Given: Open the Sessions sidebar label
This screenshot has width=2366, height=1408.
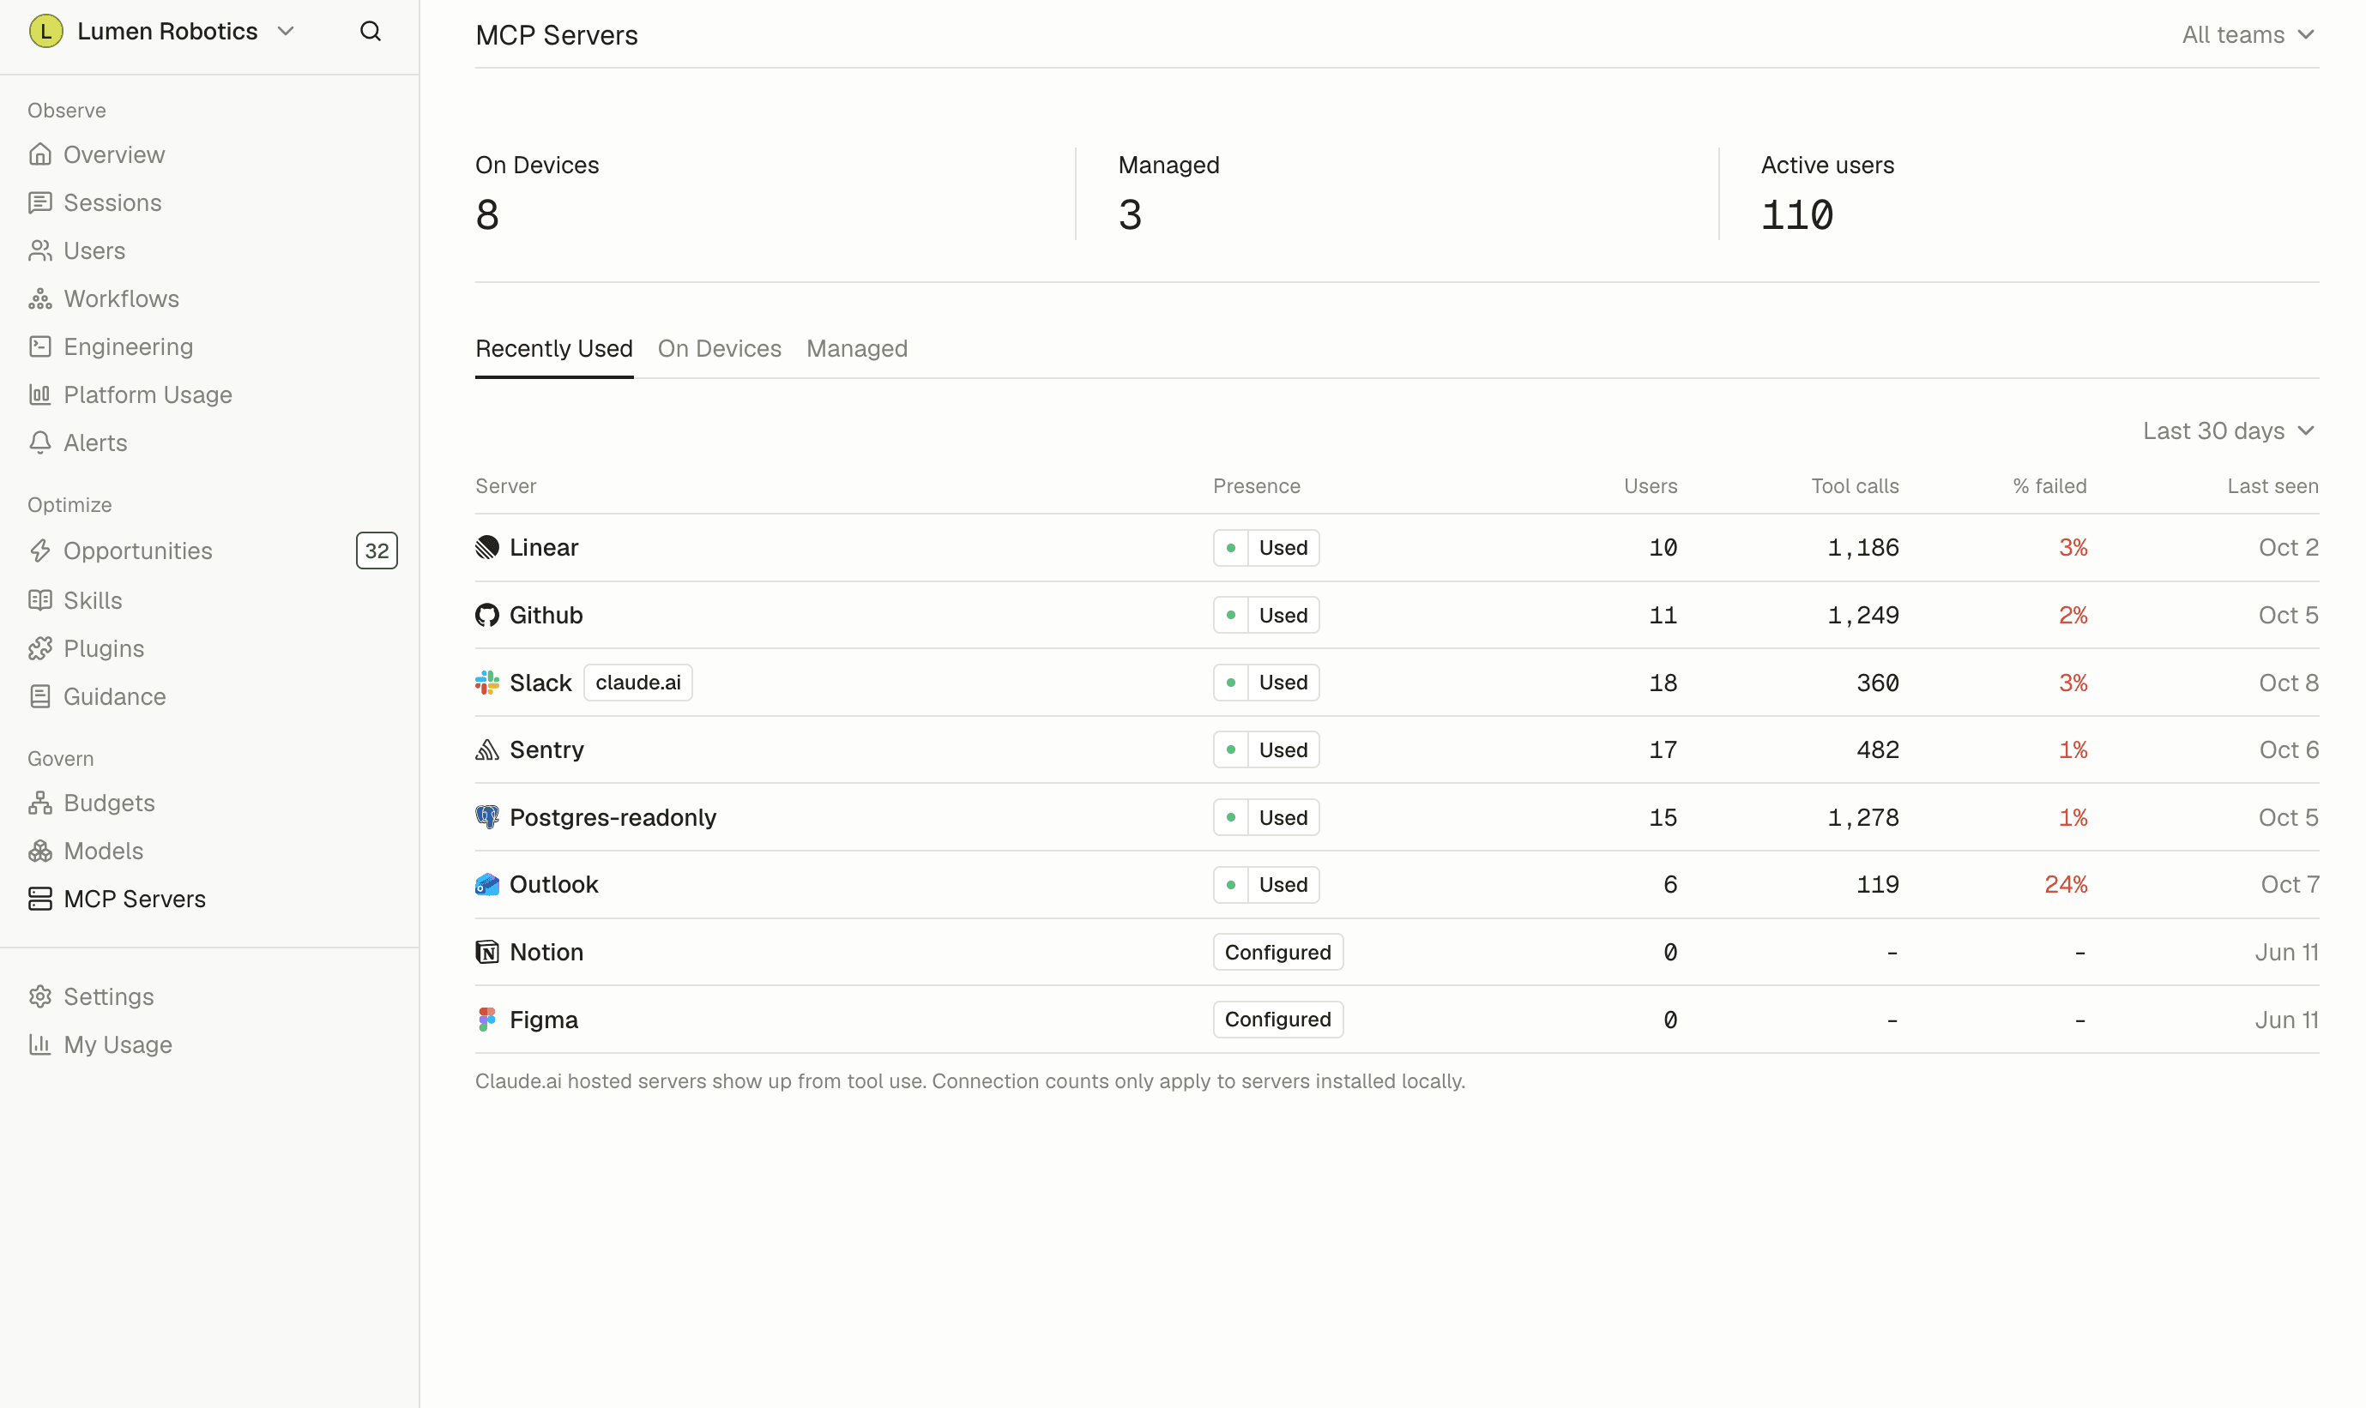Looking at the screenshot, I should pyautogui.click(x=112, y=203).
